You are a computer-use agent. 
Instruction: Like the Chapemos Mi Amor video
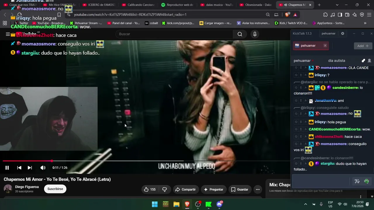pos(150,190)
